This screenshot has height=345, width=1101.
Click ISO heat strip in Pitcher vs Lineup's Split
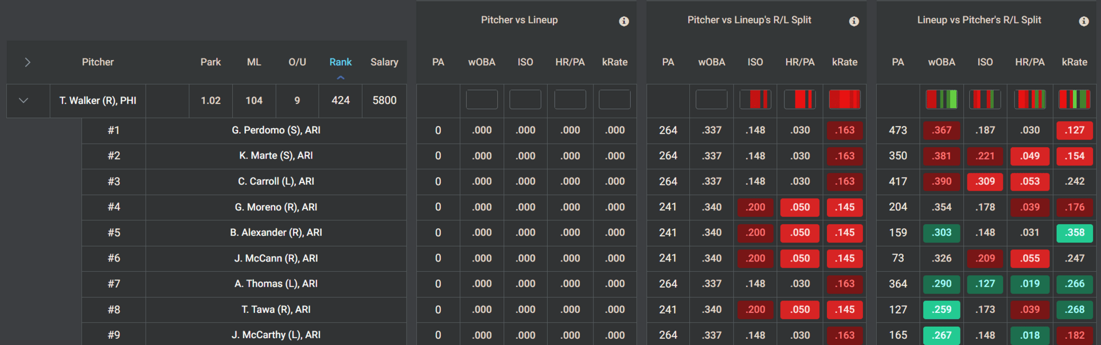click(755, 100)
